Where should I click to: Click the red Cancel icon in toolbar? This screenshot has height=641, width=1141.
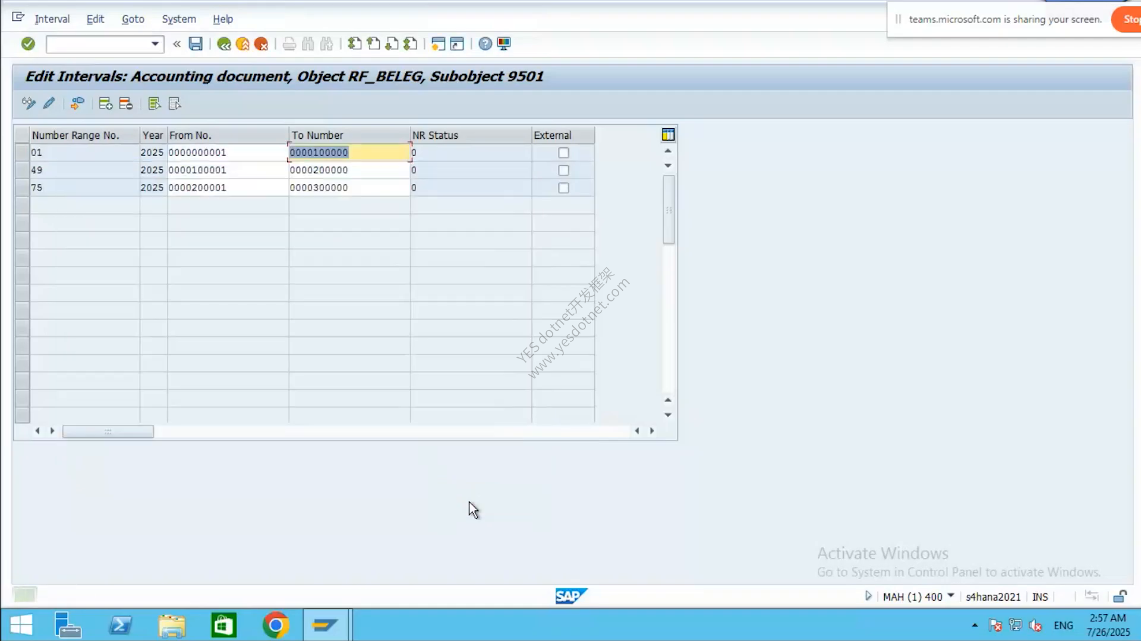(x=261, y=43)
